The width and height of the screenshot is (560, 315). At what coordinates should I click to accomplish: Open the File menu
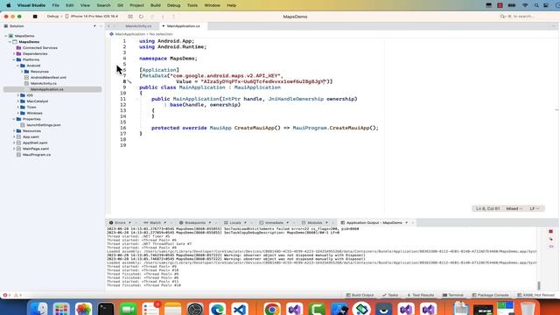point(56,5)
